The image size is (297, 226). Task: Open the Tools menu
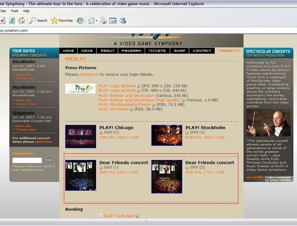click(14, 11)
